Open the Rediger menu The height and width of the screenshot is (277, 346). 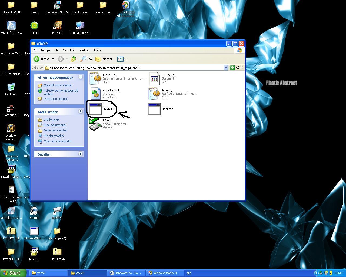pyautogui.click(x=45, y=50)
